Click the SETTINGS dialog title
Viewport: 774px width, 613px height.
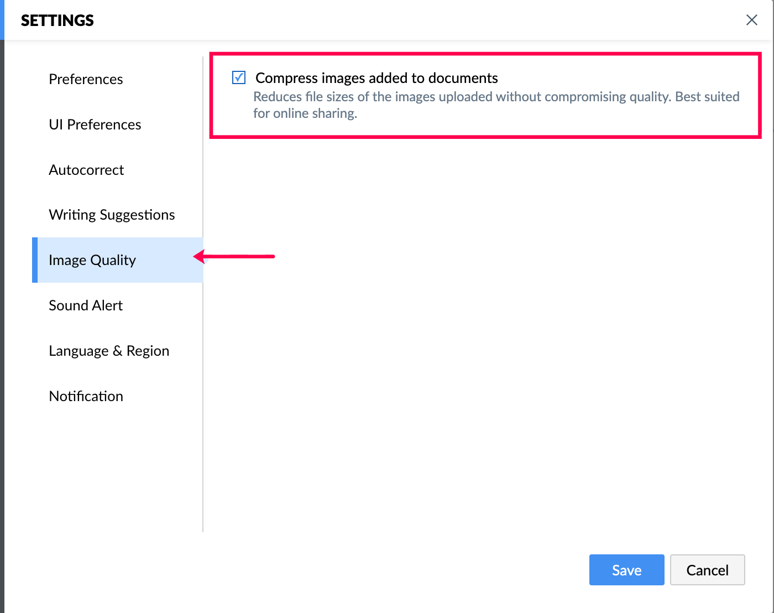57,20
